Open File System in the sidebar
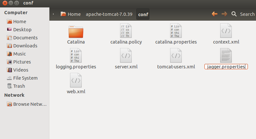Viewport: 256px width, 139px height. [22, 78]
